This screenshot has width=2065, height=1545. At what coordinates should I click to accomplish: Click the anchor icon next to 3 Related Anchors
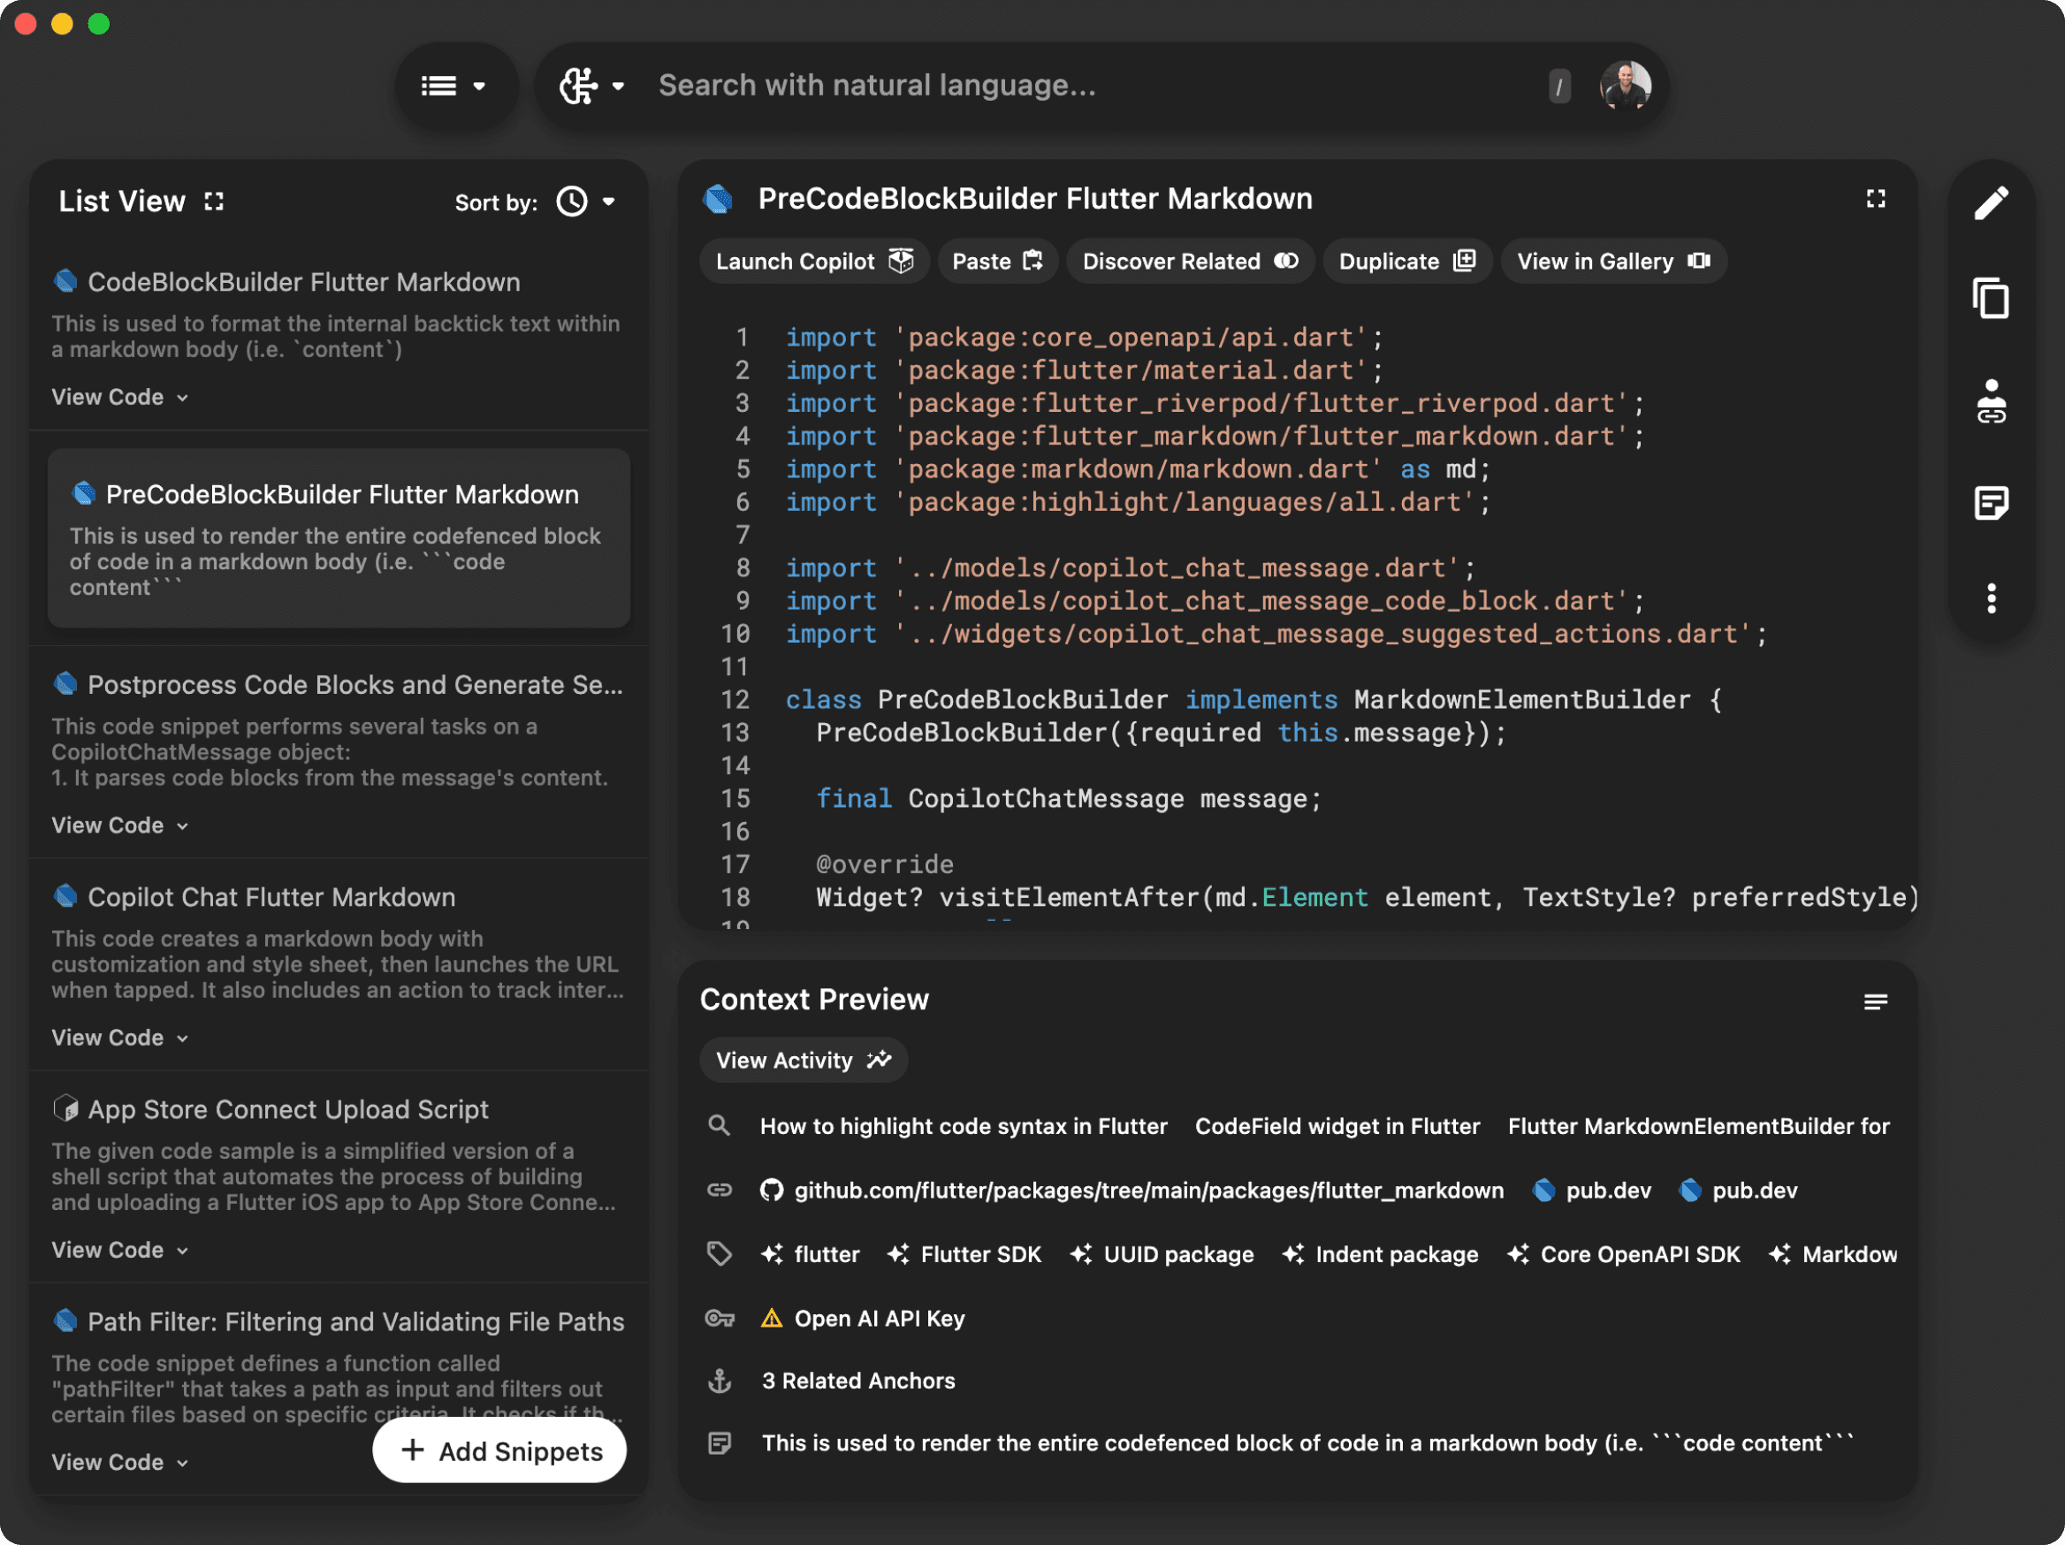click(720, 1381)
